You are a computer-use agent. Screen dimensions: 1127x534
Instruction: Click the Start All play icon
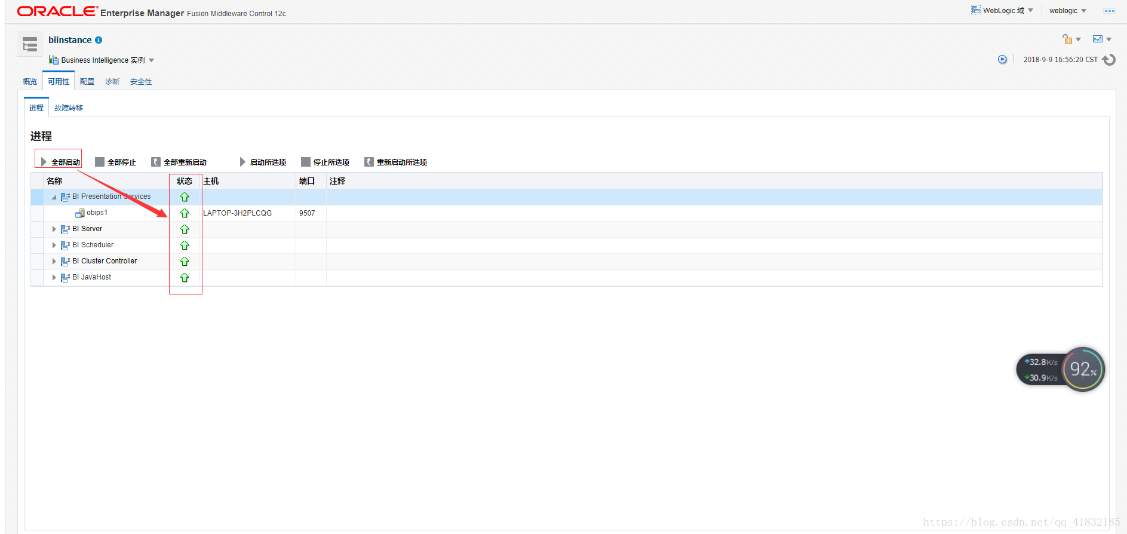tap(44, 162)
